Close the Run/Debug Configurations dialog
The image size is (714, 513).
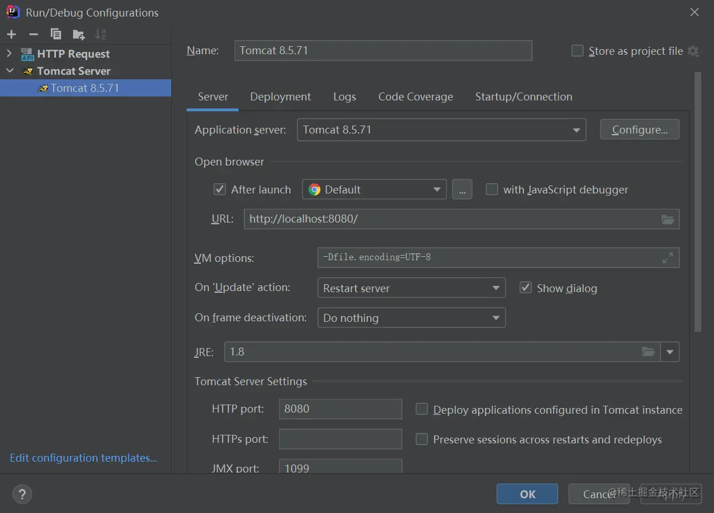click(x=695, y=12)
